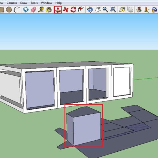Screen dimensions: 158x158
Task: Select the pink Eraser tool
Action: click(x=33, y=9)
